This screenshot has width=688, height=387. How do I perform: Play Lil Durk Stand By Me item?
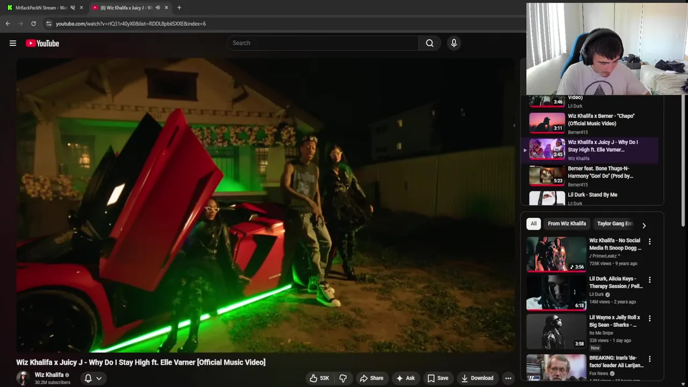590,198
